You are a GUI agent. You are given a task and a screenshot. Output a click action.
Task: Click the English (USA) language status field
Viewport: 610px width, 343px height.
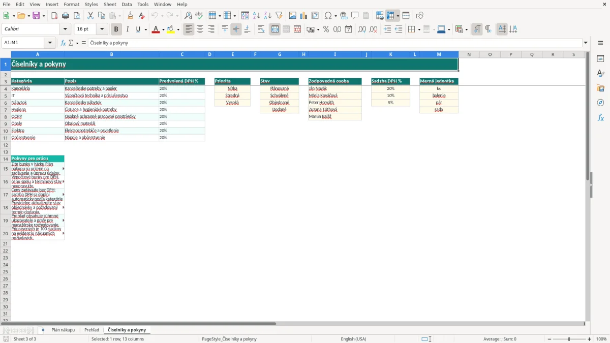pos(353,339)
